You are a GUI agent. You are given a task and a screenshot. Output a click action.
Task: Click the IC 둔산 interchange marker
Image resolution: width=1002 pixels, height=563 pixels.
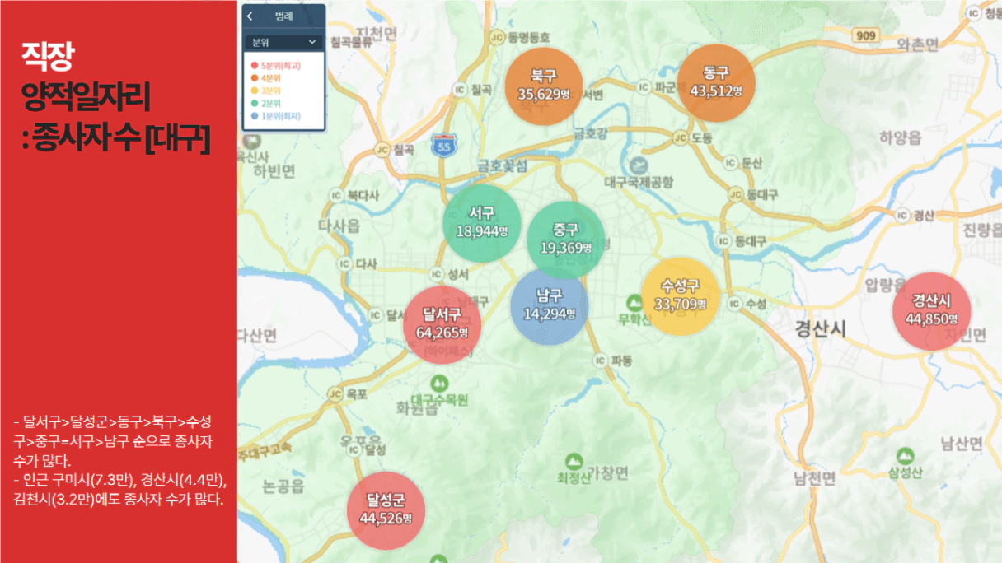pos(730,163)
